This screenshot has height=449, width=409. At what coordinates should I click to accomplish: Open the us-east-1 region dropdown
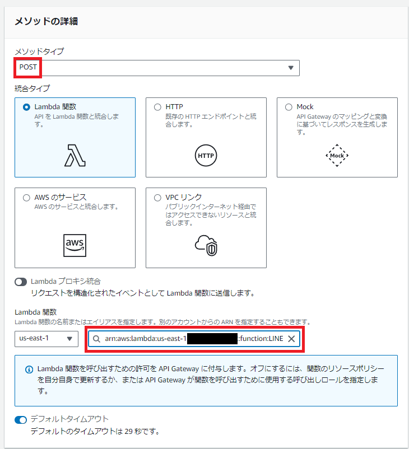click(x=47, y=339)
